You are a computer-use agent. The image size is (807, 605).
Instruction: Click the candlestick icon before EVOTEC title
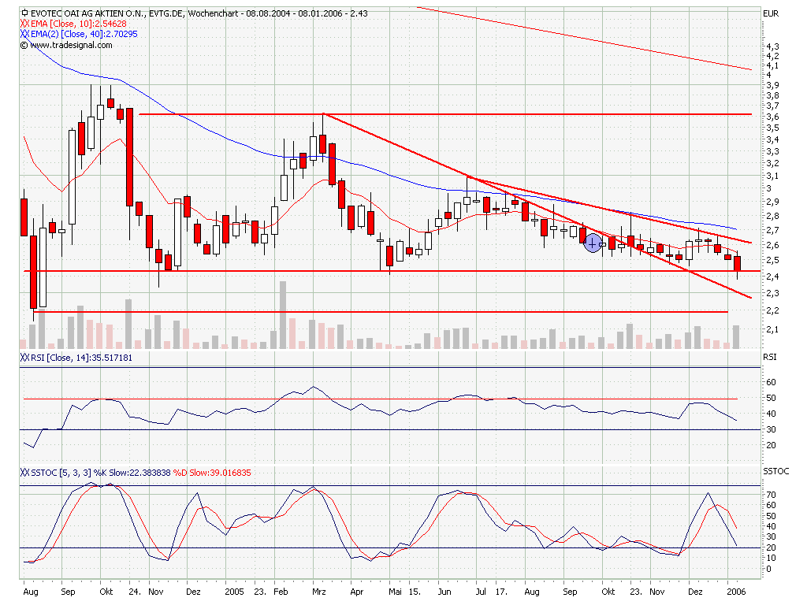pos(24,13)
